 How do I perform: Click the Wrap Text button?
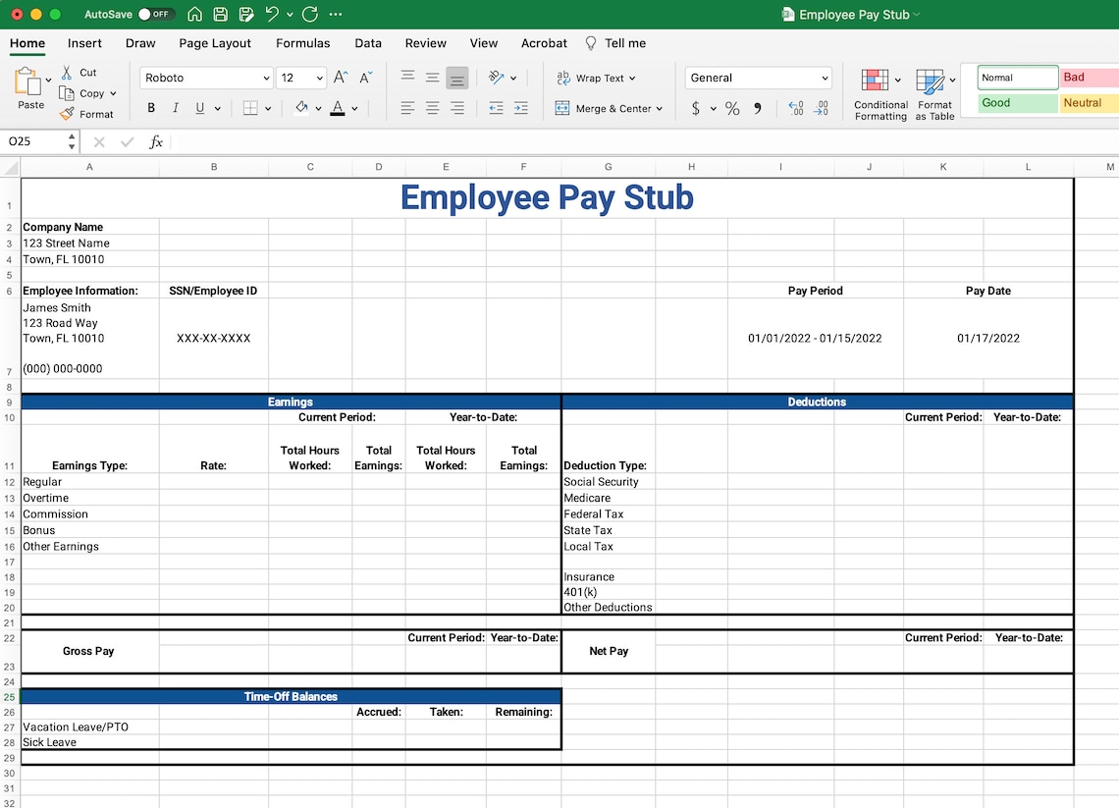coord(595,78)
